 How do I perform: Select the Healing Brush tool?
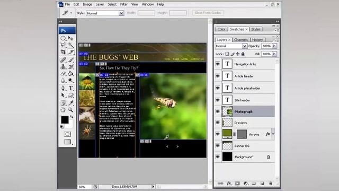point(63,59)
